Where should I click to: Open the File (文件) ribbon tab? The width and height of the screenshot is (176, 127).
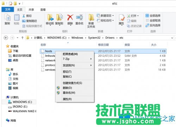[8, 10]
